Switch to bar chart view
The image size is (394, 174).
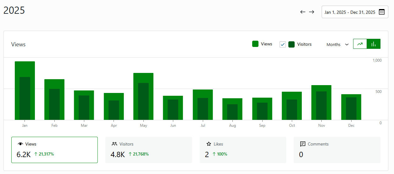(x=374, y=44)
